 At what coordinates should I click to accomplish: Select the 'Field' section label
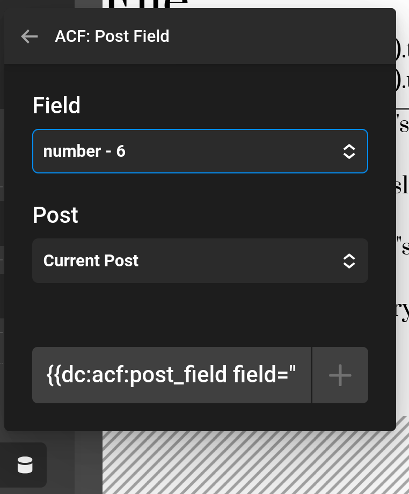point(56,105)
